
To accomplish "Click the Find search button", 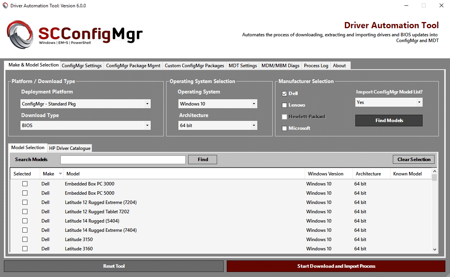I will point(203,160).
